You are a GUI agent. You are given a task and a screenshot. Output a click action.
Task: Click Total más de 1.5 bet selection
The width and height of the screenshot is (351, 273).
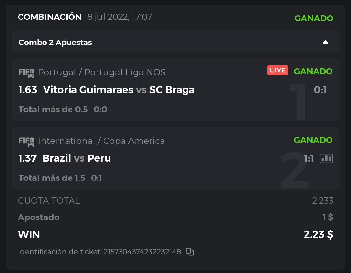52,178
